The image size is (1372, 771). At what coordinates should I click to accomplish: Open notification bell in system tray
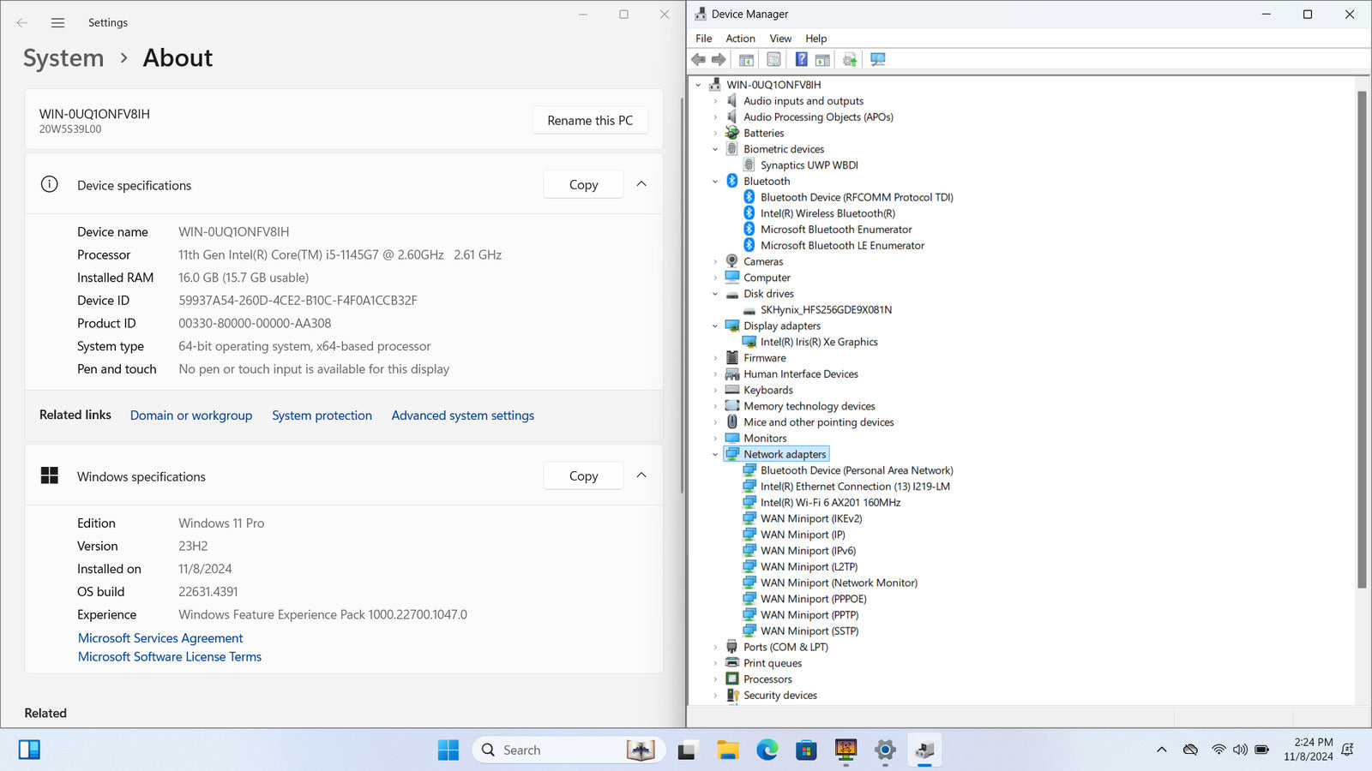coord(1347,750)
